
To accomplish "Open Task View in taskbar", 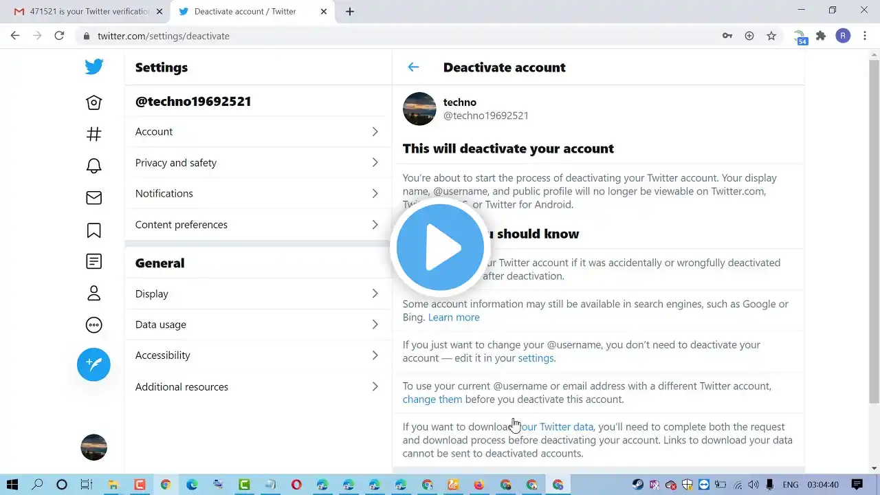I will [86, 485].
